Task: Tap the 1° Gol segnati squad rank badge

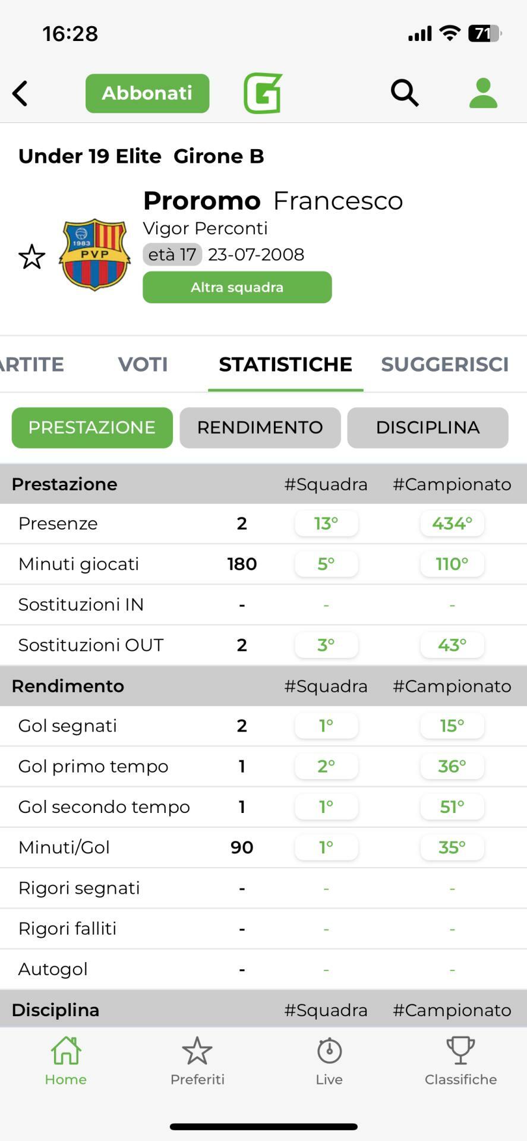Action: click(326, 726)
